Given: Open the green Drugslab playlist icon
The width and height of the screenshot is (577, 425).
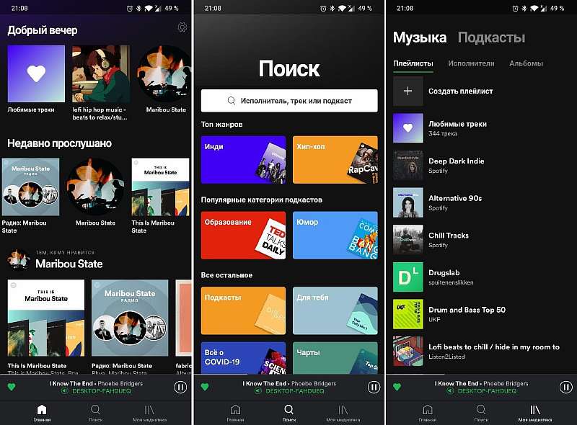Looking at the screenshot, I should 408,277.
